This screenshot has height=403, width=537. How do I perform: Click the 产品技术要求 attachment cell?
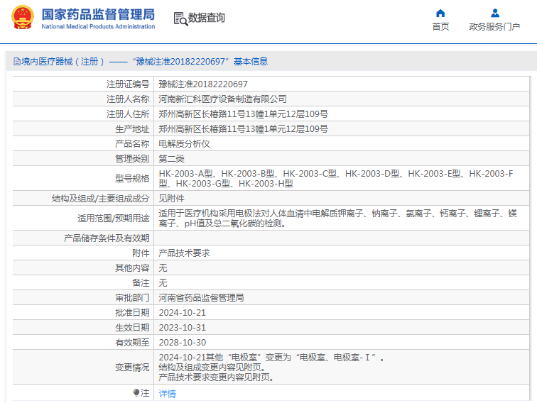342,253
